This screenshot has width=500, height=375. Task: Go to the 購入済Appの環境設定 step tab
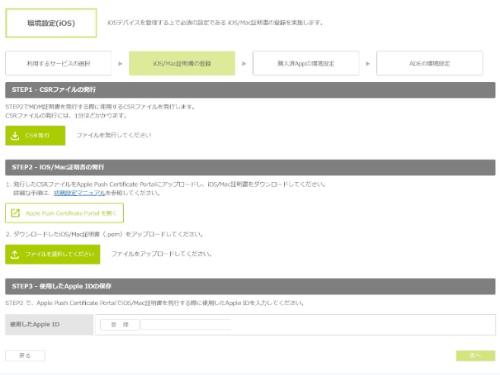pos(305,63)
